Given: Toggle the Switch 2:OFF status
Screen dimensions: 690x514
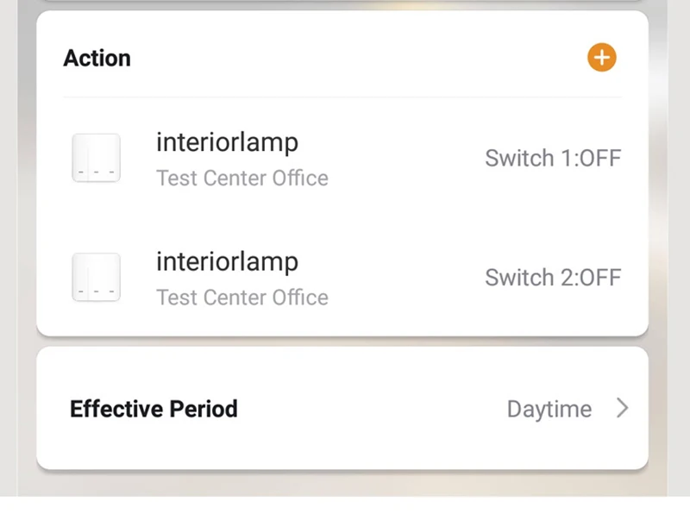Looking at the screenshot, I should pos(552,278).
